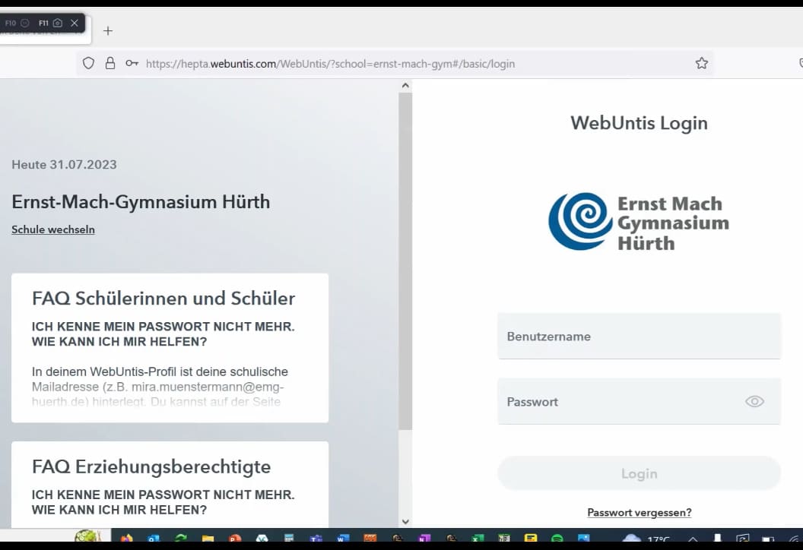Open saved logins via the key icon
Viewport: 803px width, 550px height.
[x=132, y=63]
